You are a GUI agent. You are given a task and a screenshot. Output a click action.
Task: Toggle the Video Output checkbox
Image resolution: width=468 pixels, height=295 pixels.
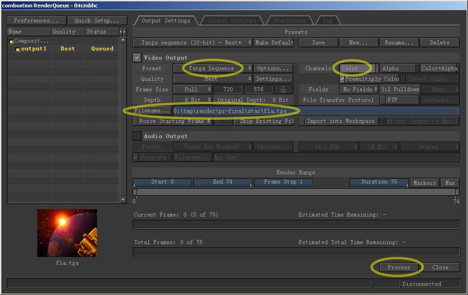click(137, 58)
